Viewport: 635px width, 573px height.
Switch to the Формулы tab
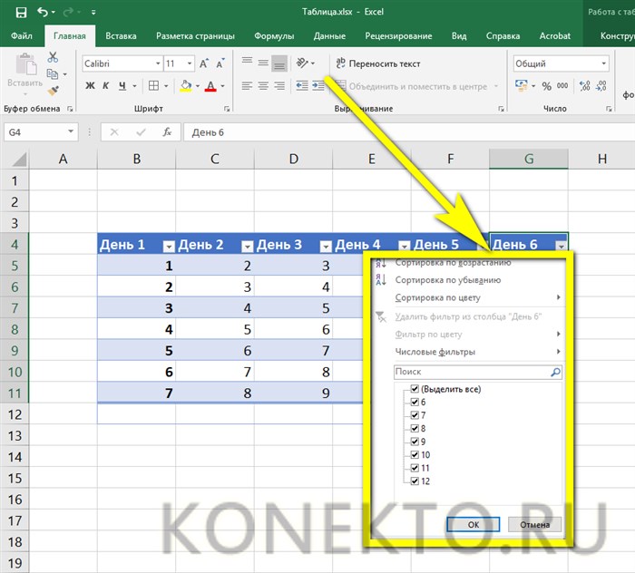274,36
